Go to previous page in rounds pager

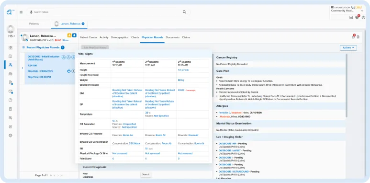(55, 175)
